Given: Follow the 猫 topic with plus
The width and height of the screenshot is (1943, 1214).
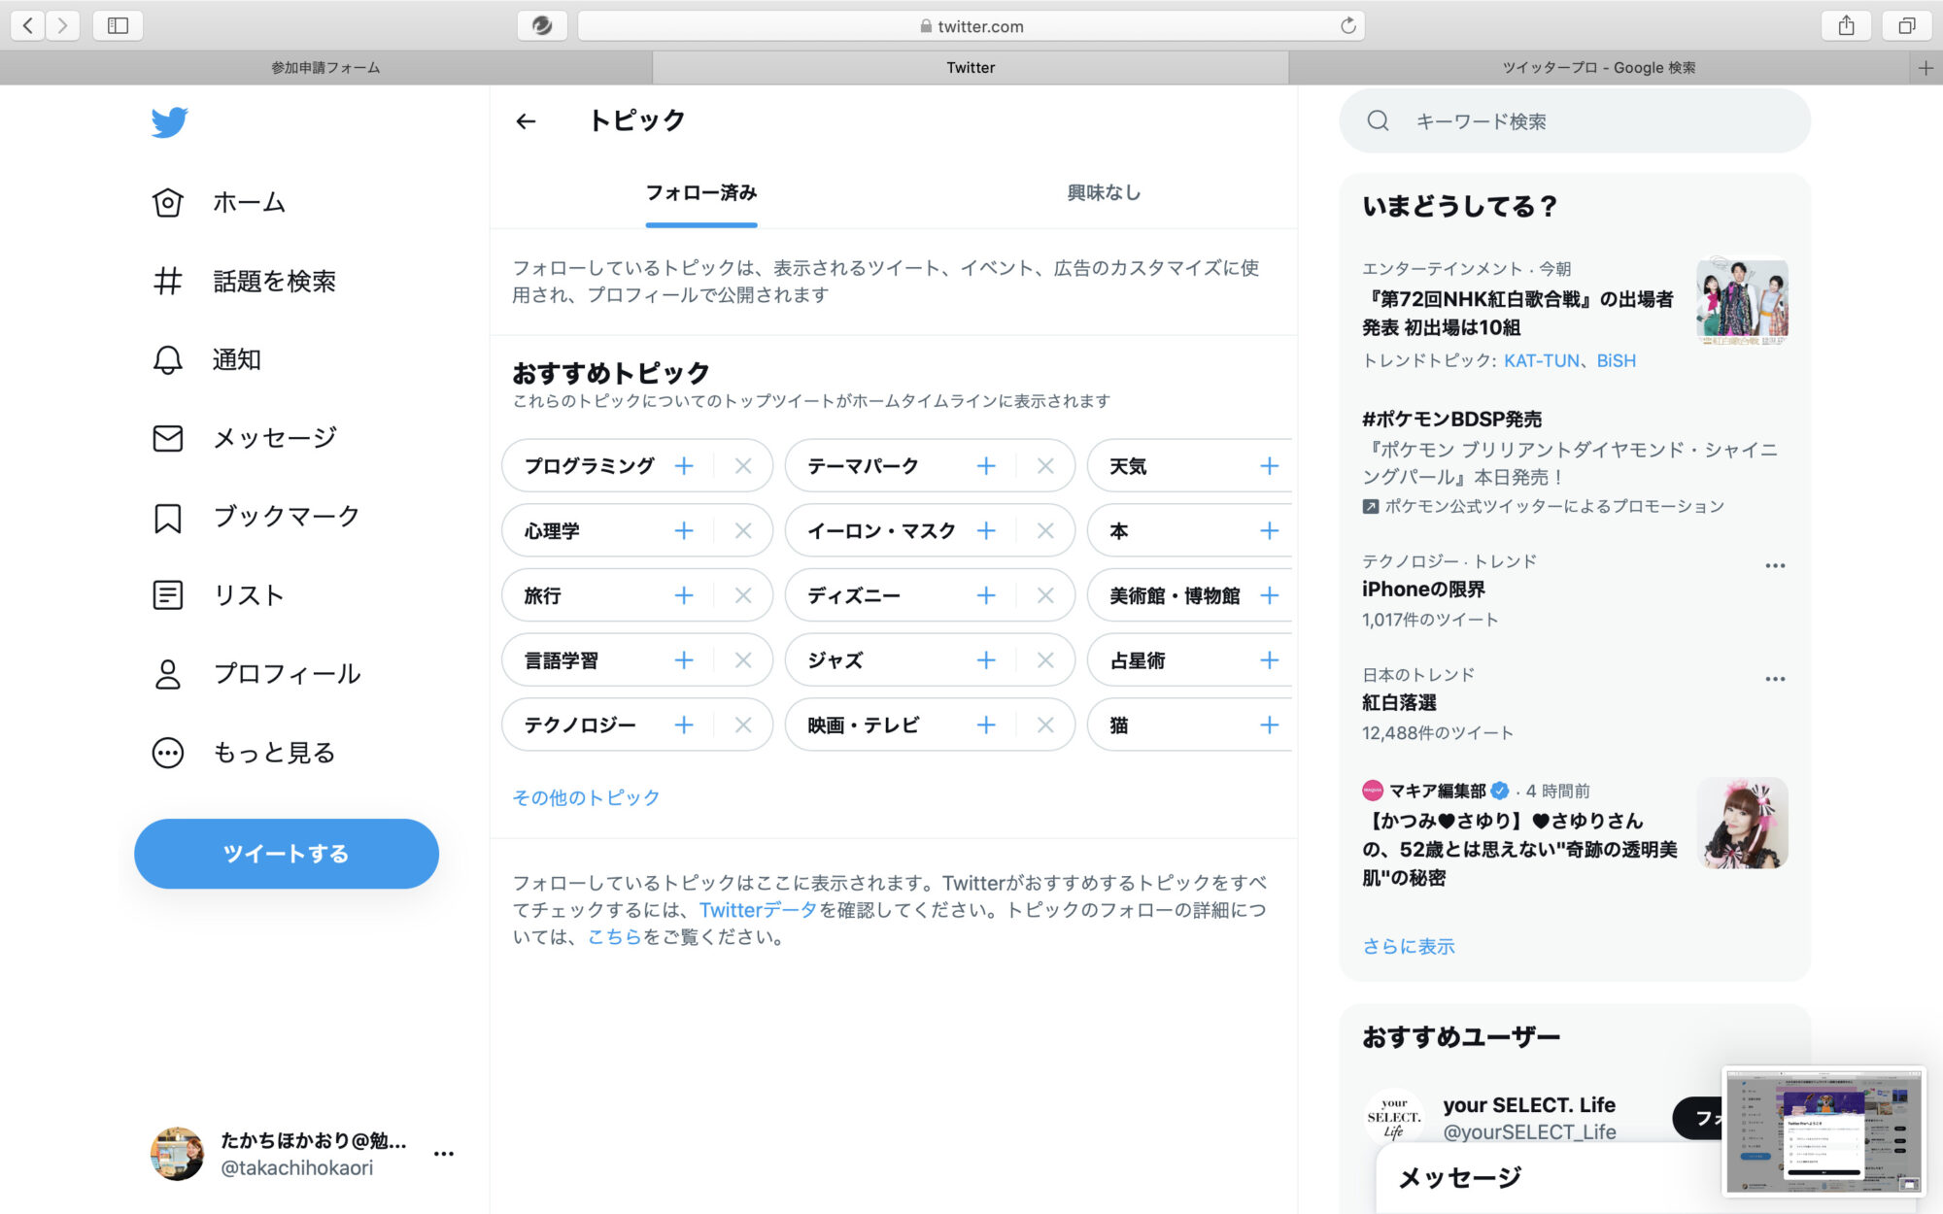Looking at the screenshot, I should [1269, 725].
